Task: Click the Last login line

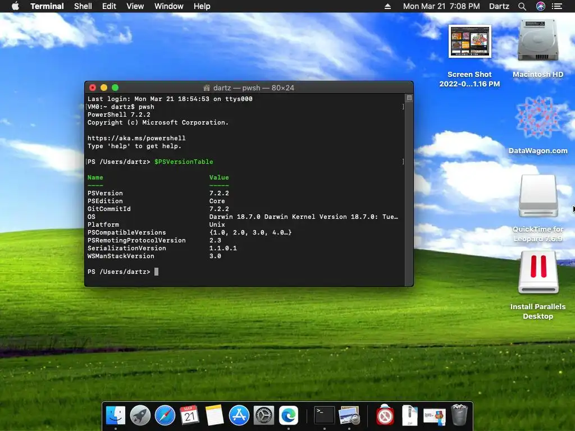Action: point(170,99)
